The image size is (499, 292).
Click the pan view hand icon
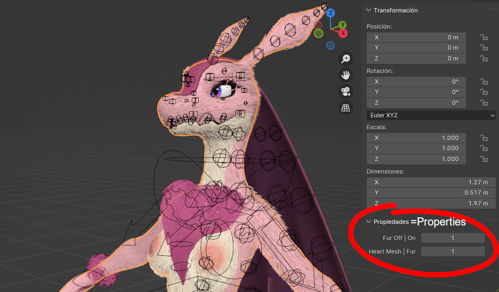click(x=346, y=75)
